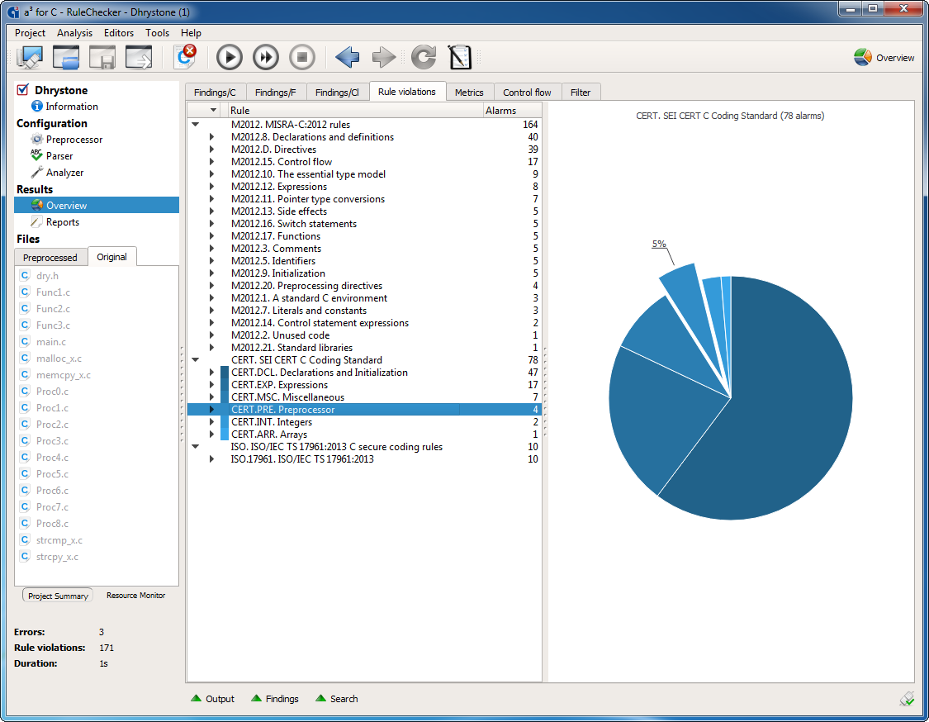Image resolution: width=929 pixels, height=722 pixels.
Task: Click the column dropdown arrow in rule header
Action: tap(213, 110)
